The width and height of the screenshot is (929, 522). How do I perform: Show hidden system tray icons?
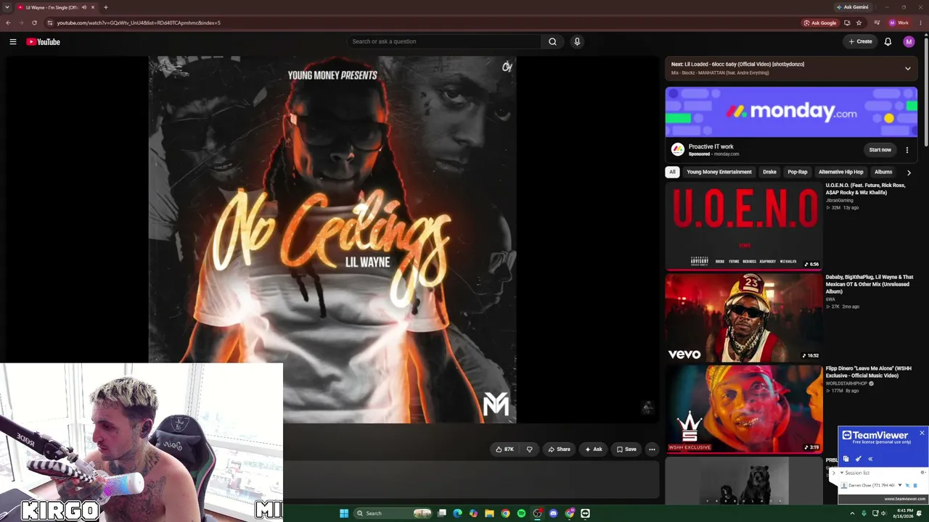tap(852, 513)
